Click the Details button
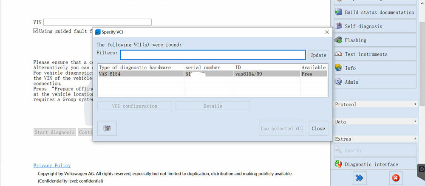 (213, 106)
